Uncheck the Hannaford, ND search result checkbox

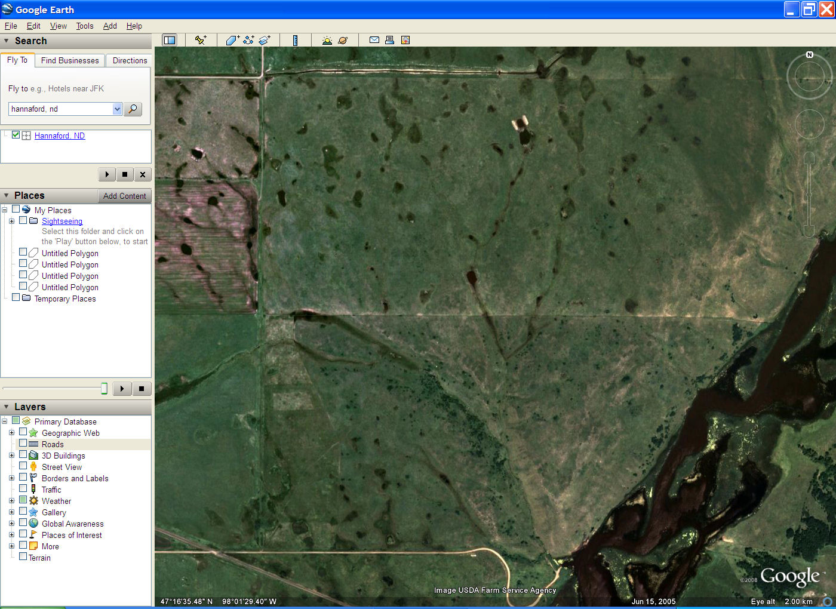(16, 135)
